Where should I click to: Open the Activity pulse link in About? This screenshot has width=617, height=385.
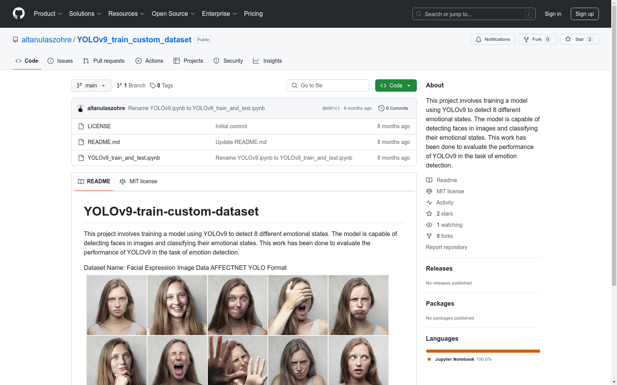click(x=444, y=203)
